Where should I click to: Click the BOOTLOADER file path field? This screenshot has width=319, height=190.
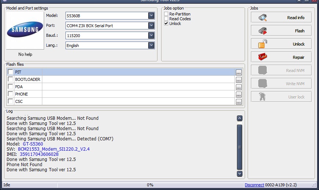(138, 79)
